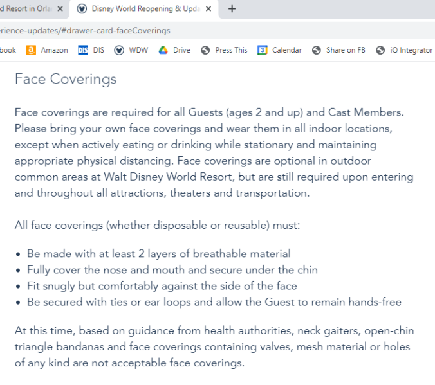Click the Mickey favicon on the active tab
The width and height of the screenshot is (435, 385).
pos(82,9)
